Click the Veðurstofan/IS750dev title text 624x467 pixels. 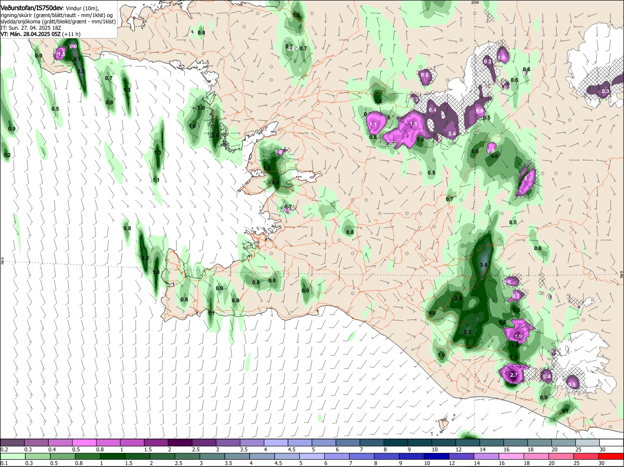click(32, 8)
